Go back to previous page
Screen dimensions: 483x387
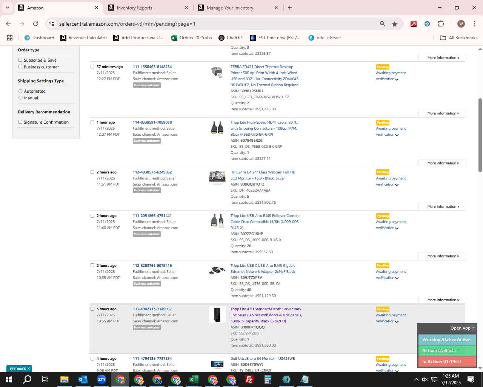[x=8, y=24]
